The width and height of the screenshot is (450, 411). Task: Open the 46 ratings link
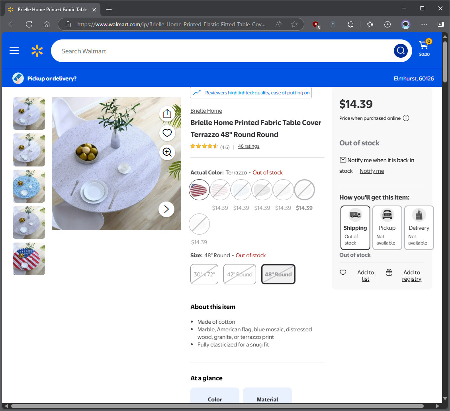click(248, 146)
